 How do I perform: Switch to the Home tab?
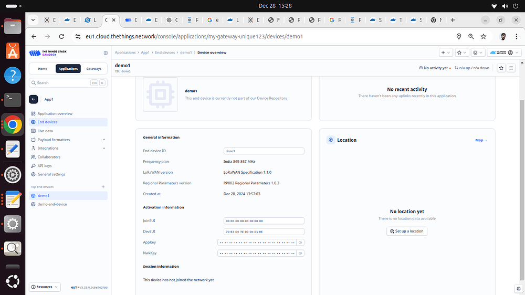pos(43,69)
